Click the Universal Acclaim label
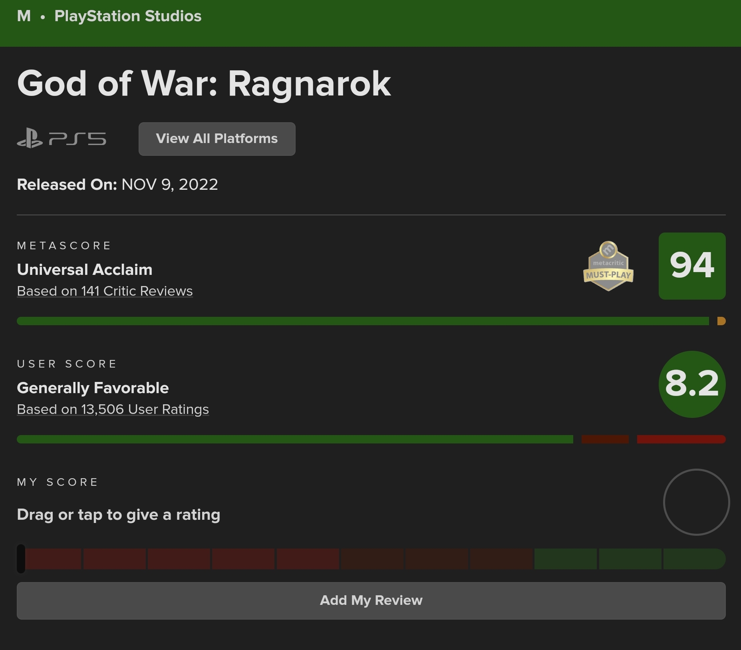 [x=85, y=270]
